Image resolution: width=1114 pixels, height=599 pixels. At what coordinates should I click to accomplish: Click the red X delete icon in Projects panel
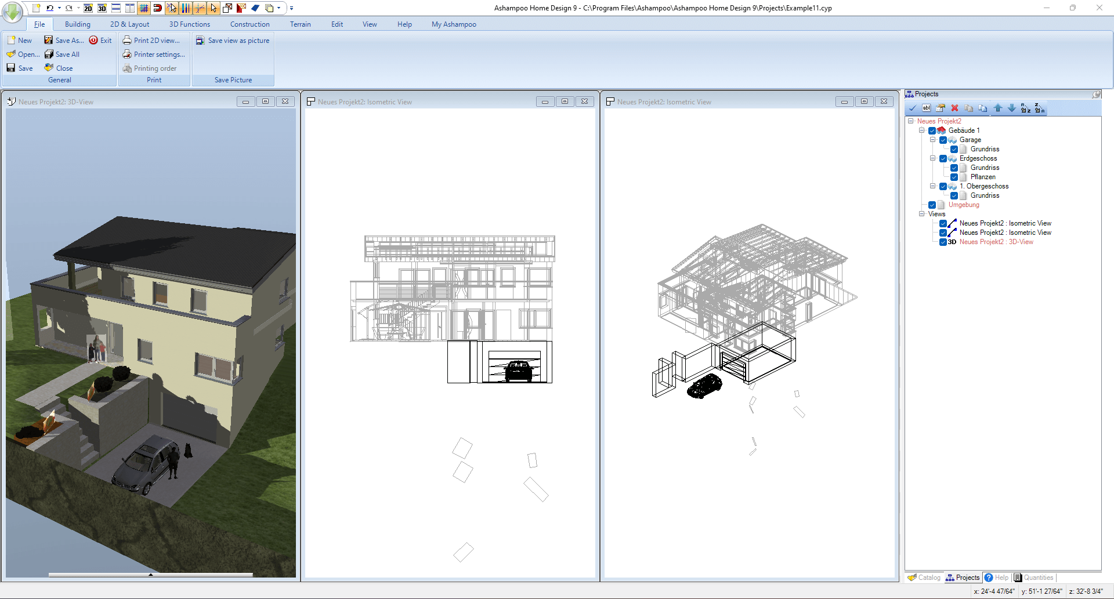[x=954, y=108]
